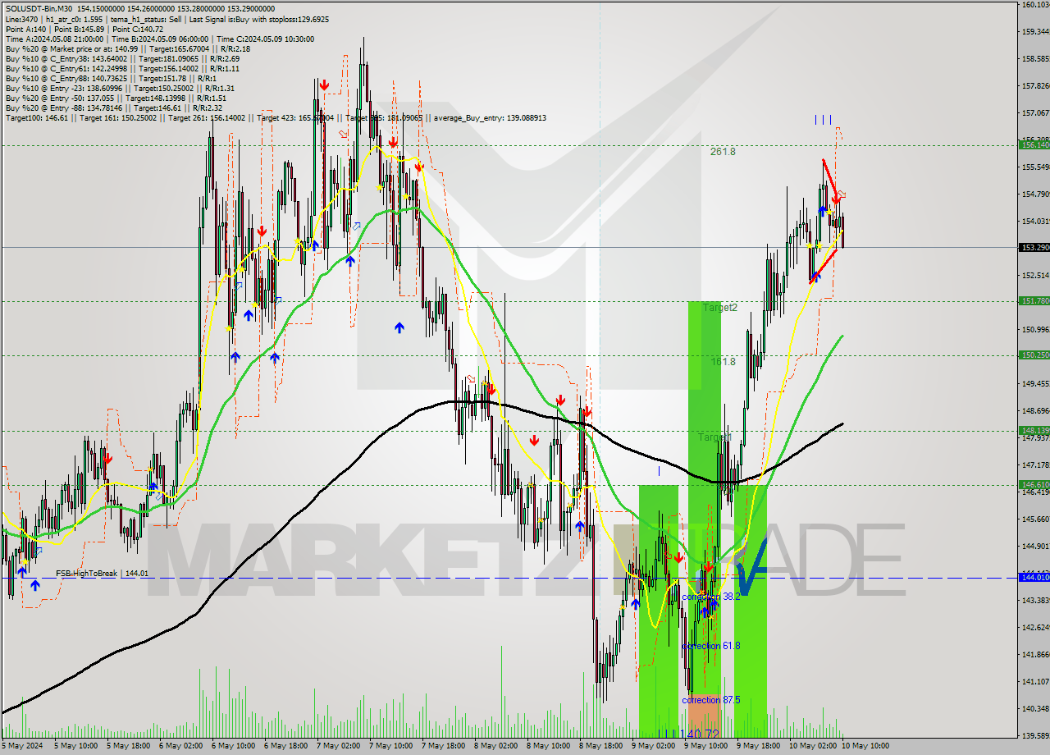Viewport: 1050px width, 755px height.
Task: Click the 'Buy %10 @ Entry -23: 138.60996' line
Action: point(120,89)
